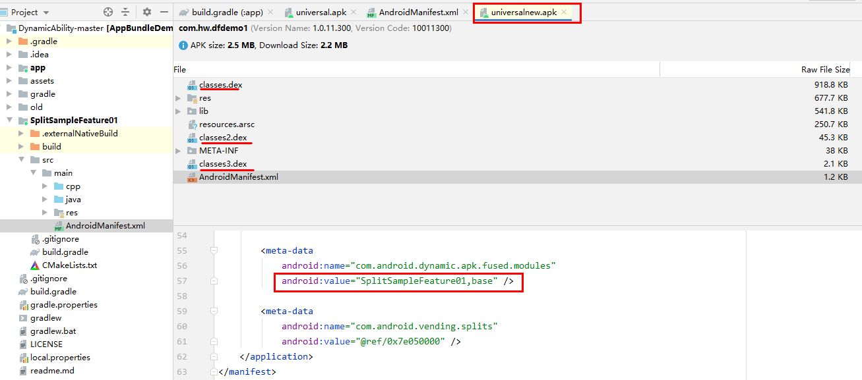Switch to universal.apk tab
Viewport: 862px width, 380px height.
(321, 13)
